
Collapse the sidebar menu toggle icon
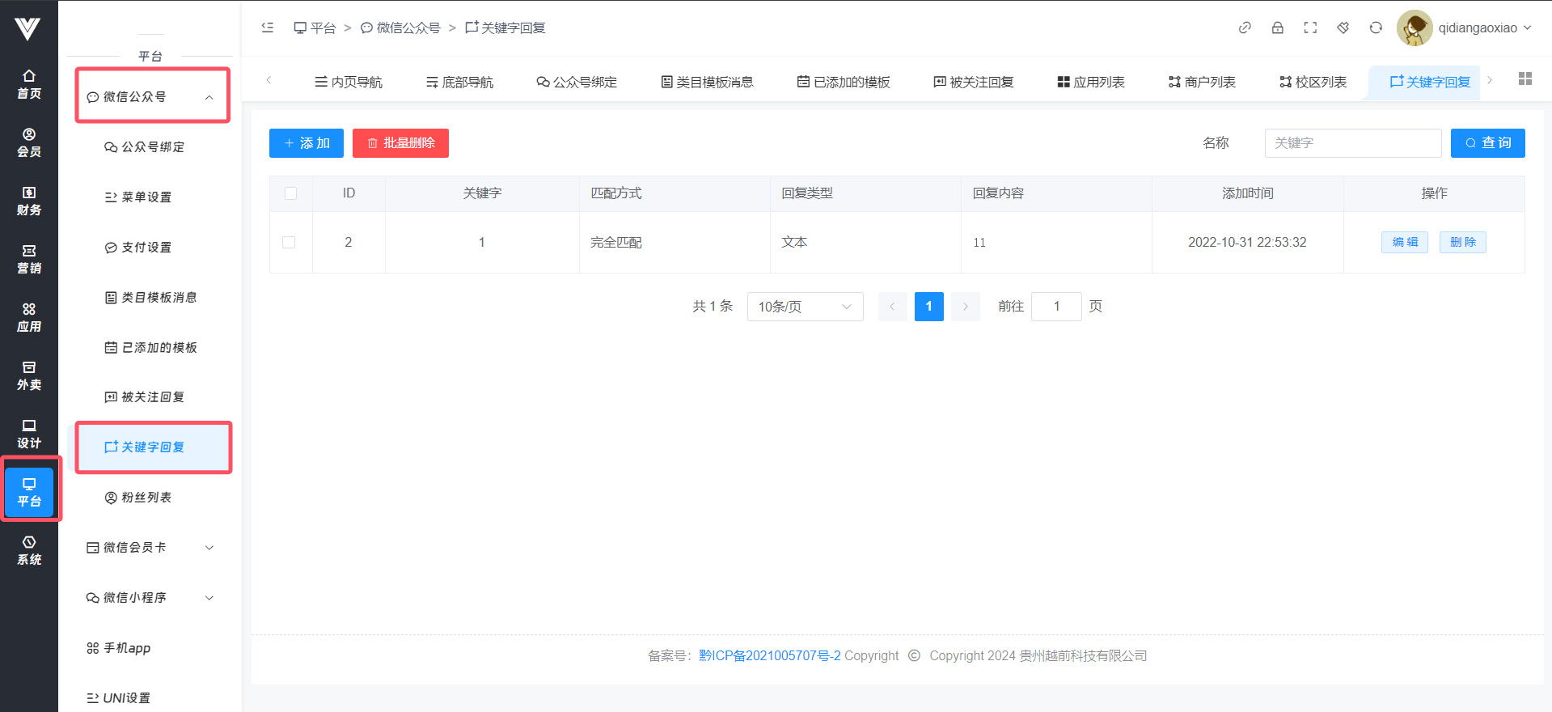[x=268, y=28]
